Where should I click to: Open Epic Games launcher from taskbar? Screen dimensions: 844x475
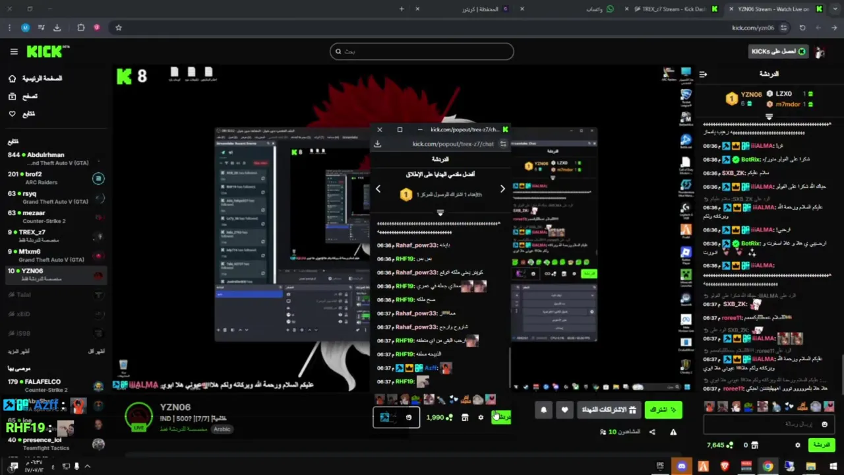coord(660,466)
